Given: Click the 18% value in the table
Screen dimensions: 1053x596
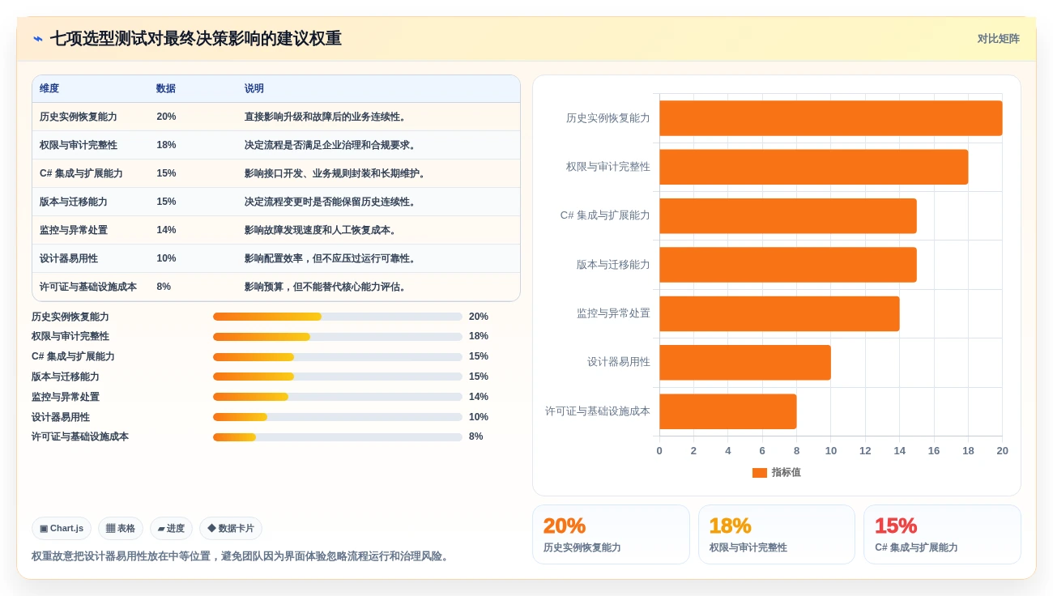Looking at the screenshot, I should (166, 145).
